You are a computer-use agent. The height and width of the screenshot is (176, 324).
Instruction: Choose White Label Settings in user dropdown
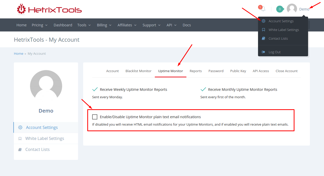pyautogui.click(x=284, y=30)
